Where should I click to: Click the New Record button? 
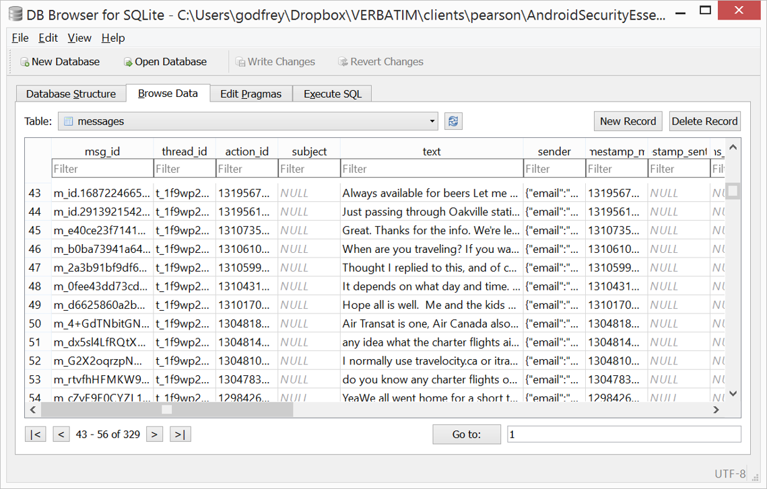[628, 121]
